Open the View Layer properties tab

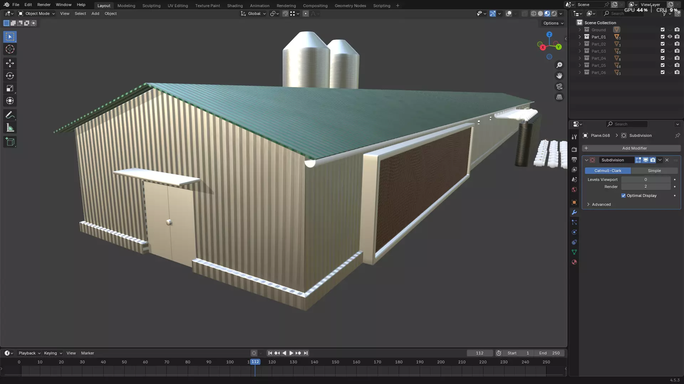[574, 170]
